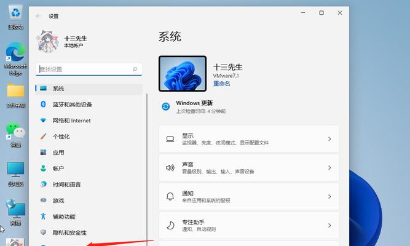This screenshot has width=410, height=246.
Task: Open 帐户 settings category
Action: [89, 169]
